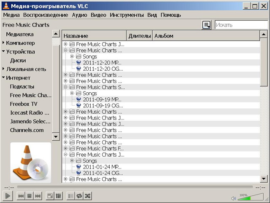Select Freebox TV in sidebar
This screenshot has height=203, width=270.
pos(24,104)
